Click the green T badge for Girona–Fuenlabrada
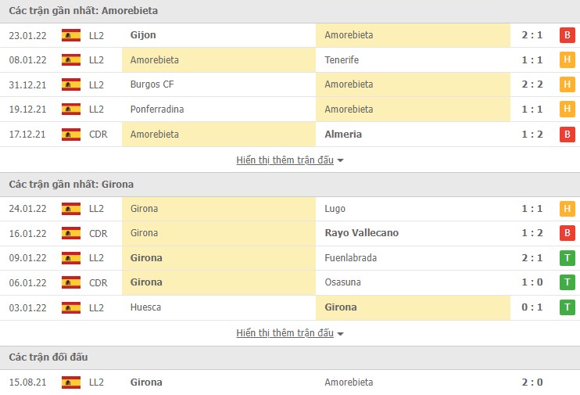The image size is (580, 395). [x=567, y=258]
